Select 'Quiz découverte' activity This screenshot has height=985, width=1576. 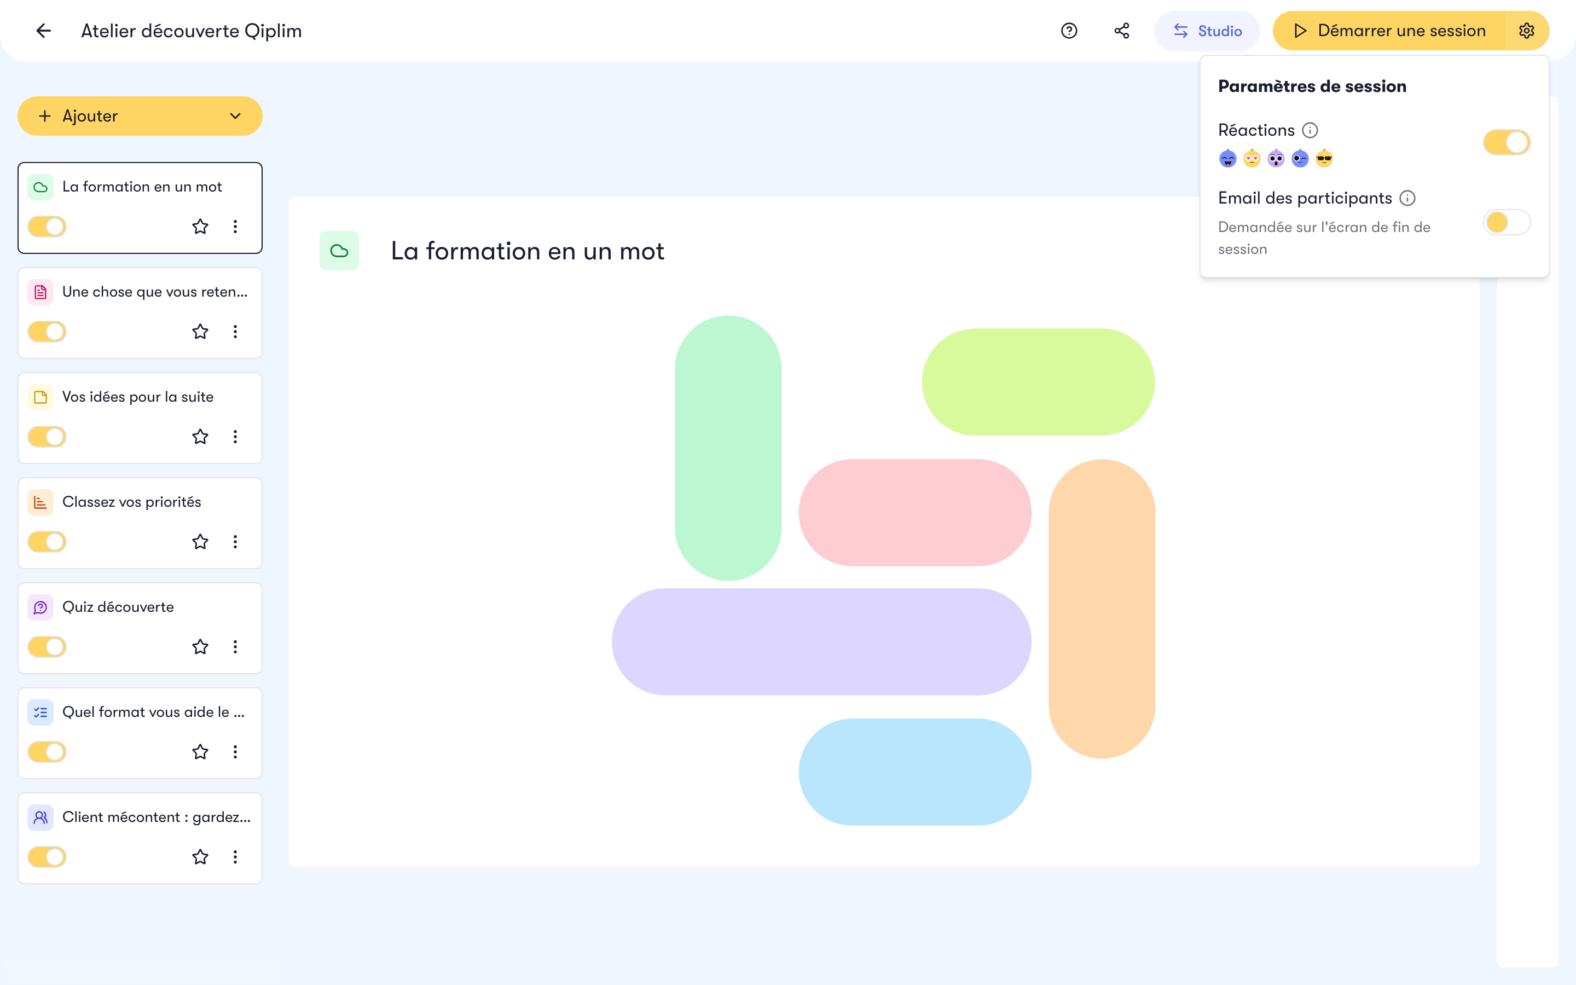pos(140,628)
